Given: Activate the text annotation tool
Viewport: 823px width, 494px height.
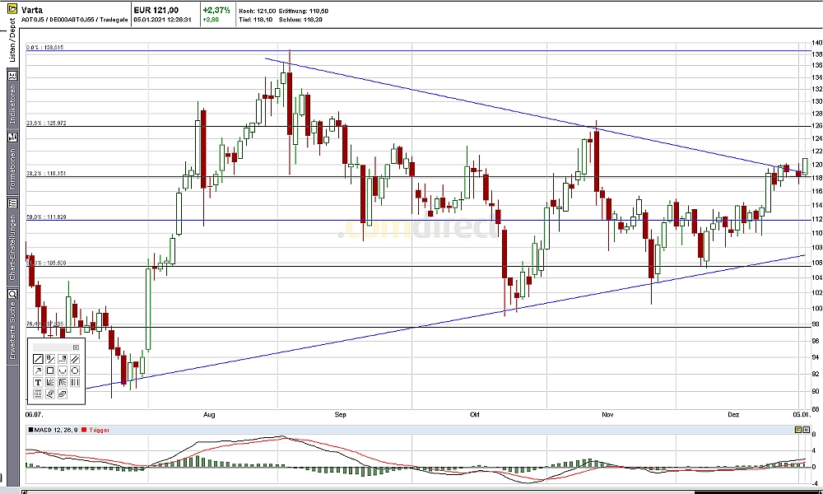Looking at the screenshot, I should tap(38, 383).
